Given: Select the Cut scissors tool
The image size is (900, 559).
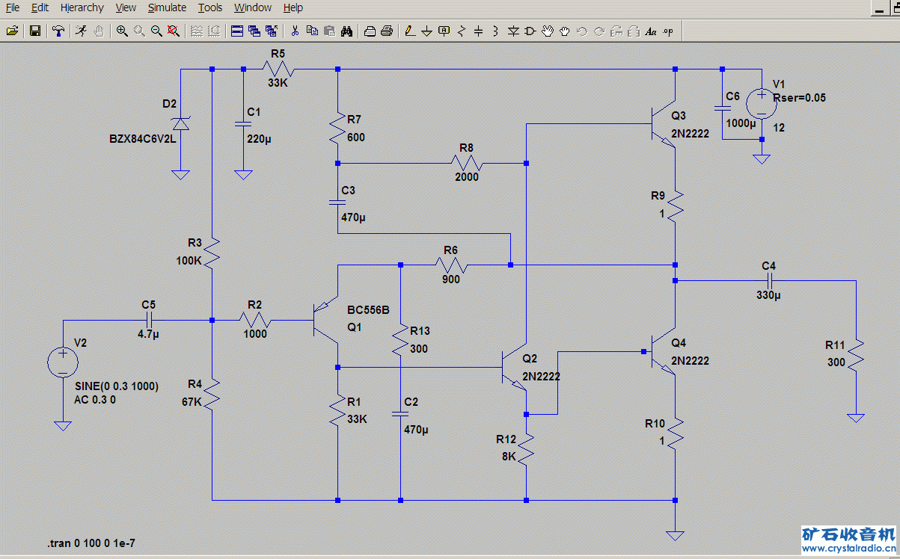Looking at the screenshot, I should [x=295, y=31].
